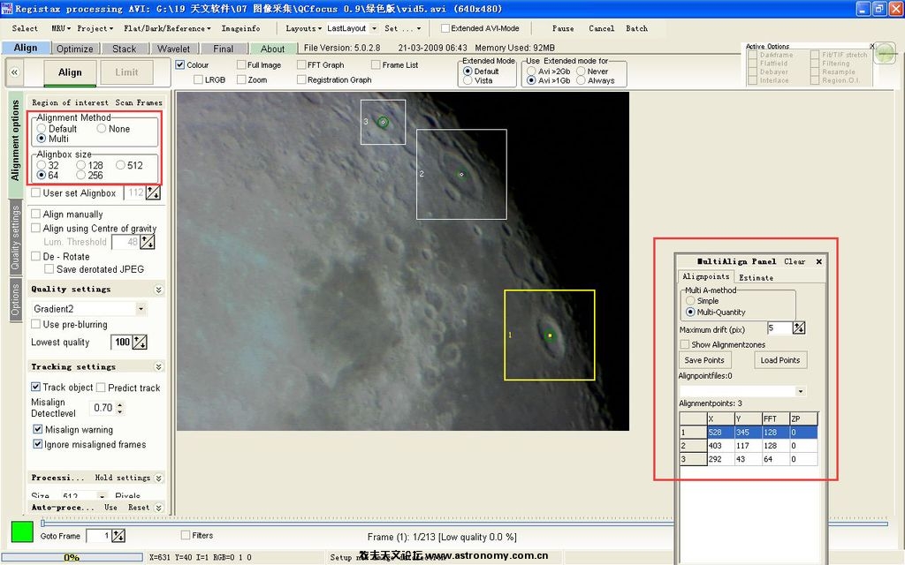
Task: Select None alignment method
Action: click(x=102, y=129)
